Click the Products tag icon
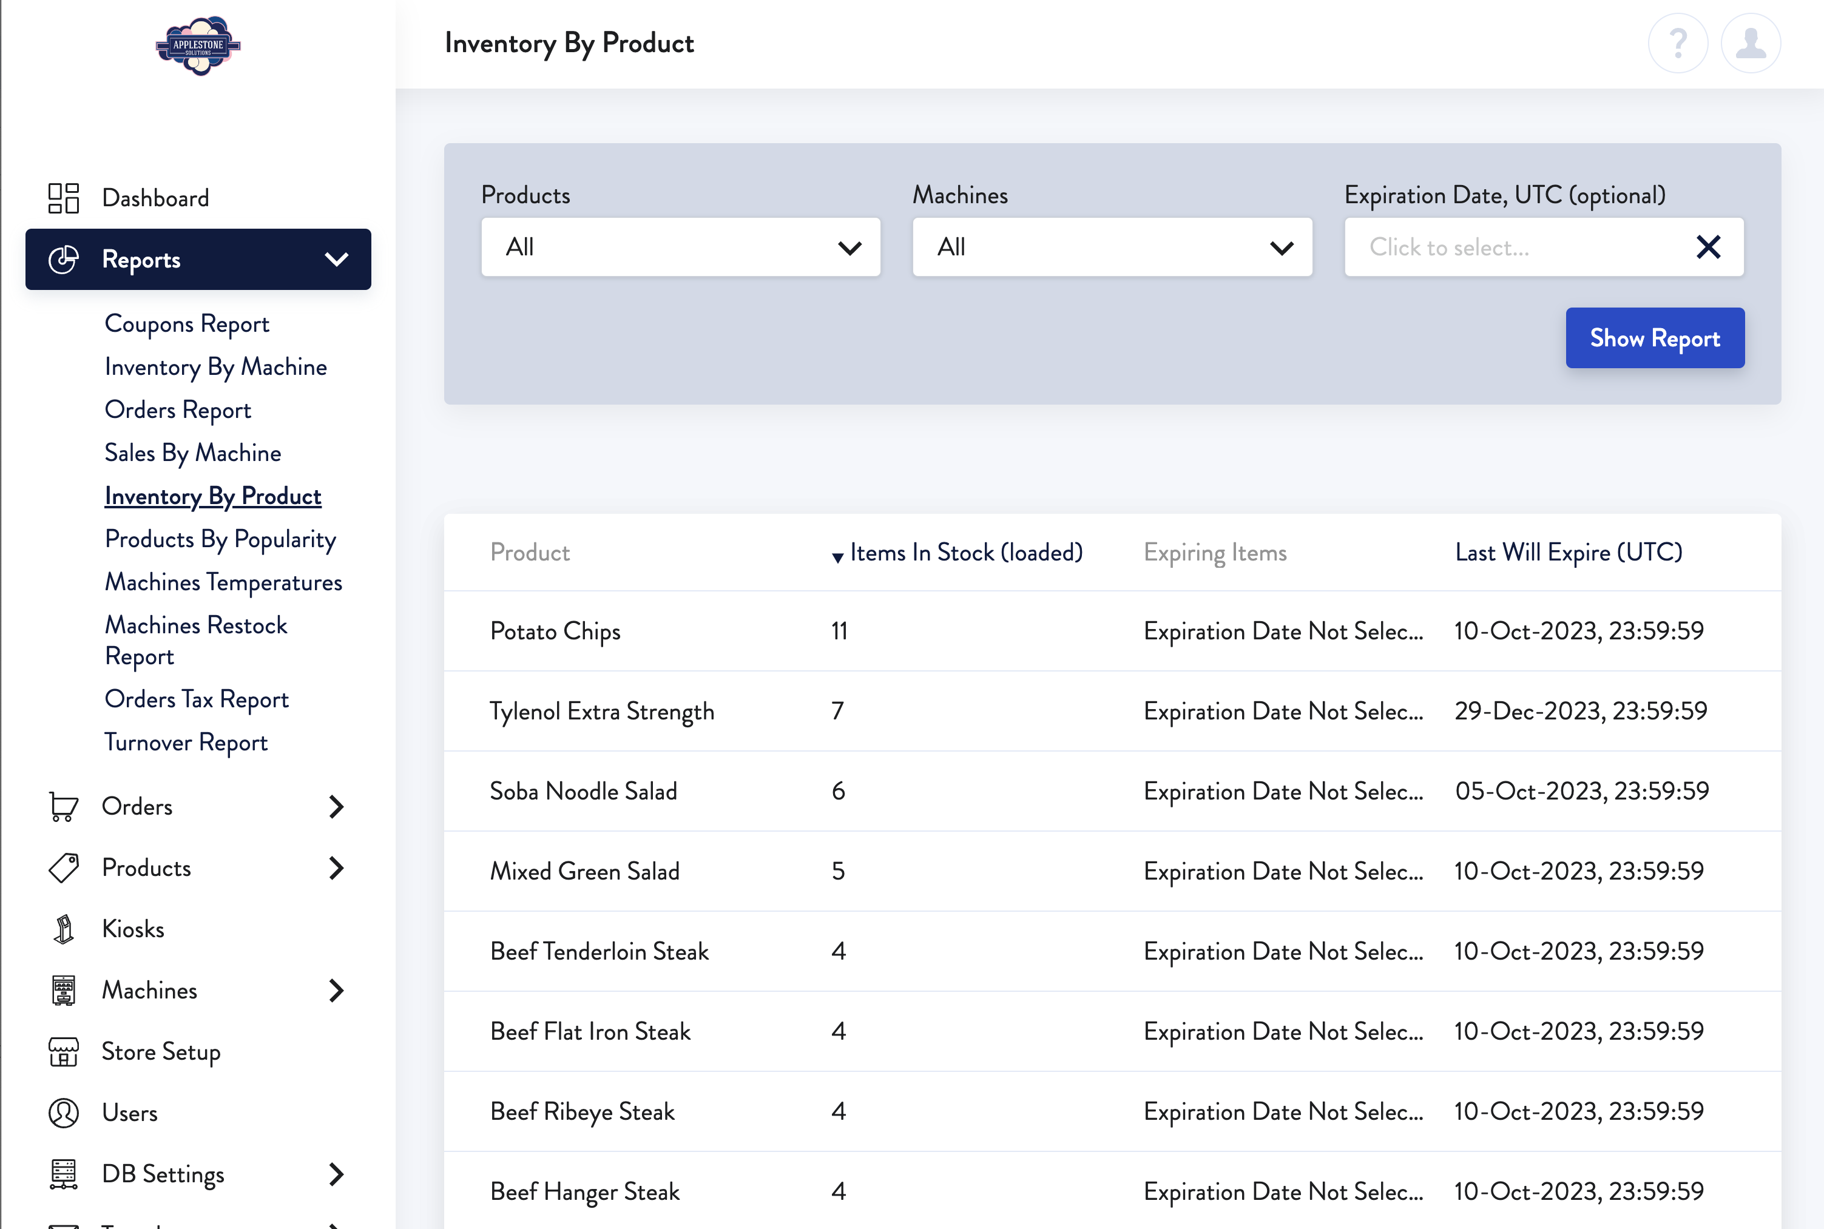Image resolution: width=1824 pixels, height=1229 pixels. (x=64, y=867)
